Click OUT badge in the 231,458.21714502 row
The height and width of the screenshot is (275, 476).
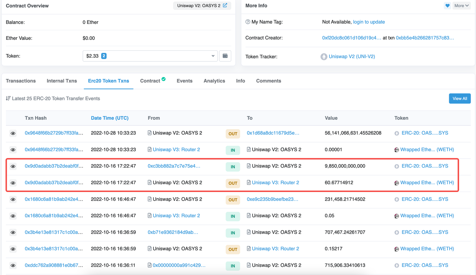click(233, 200)
